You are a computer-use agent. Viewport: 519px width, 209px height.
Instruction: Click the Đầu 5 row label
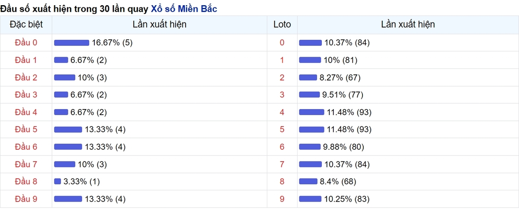(26, 129)
